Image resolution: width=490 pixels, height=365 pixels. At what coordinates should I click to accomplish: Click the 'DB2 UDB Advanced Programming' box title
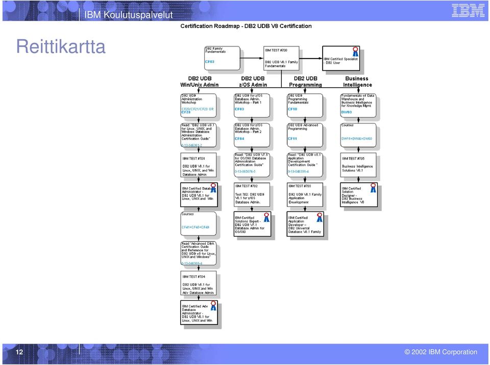tap(303, 127)
